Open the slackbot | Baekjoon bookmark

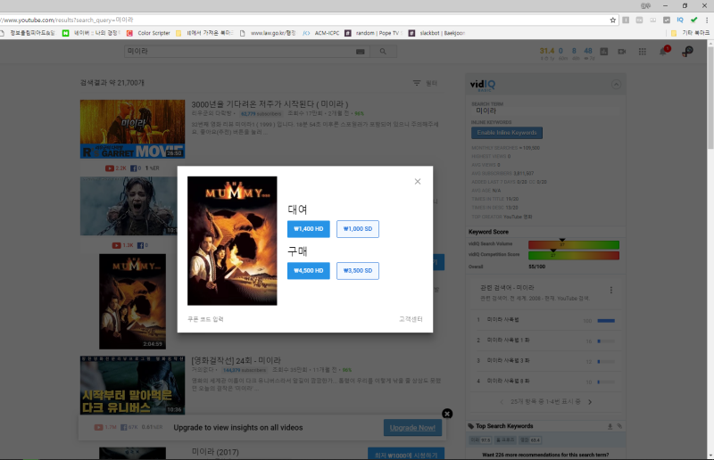(436, 33)
